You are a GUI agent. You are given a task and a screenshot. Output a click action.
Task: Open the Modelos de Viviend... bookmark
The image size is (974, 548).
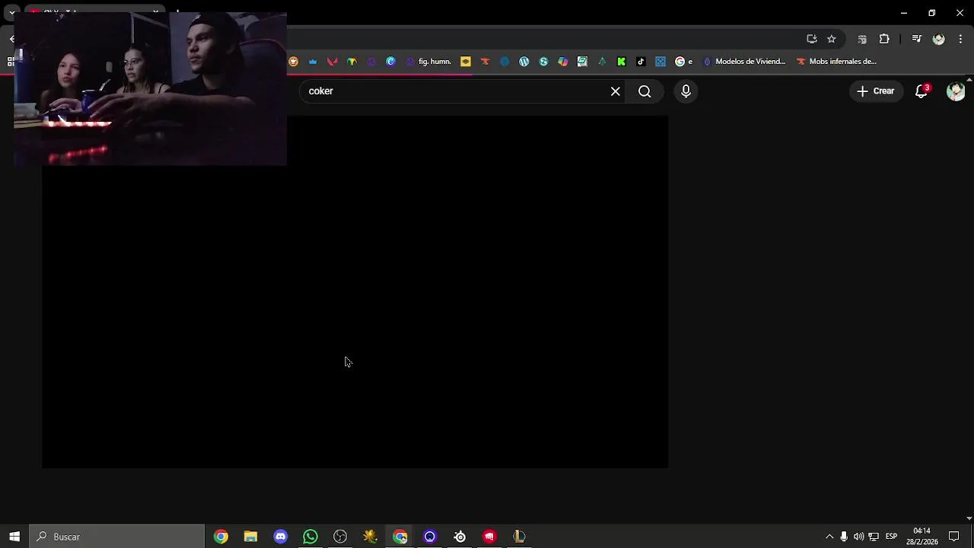(744, 62)
